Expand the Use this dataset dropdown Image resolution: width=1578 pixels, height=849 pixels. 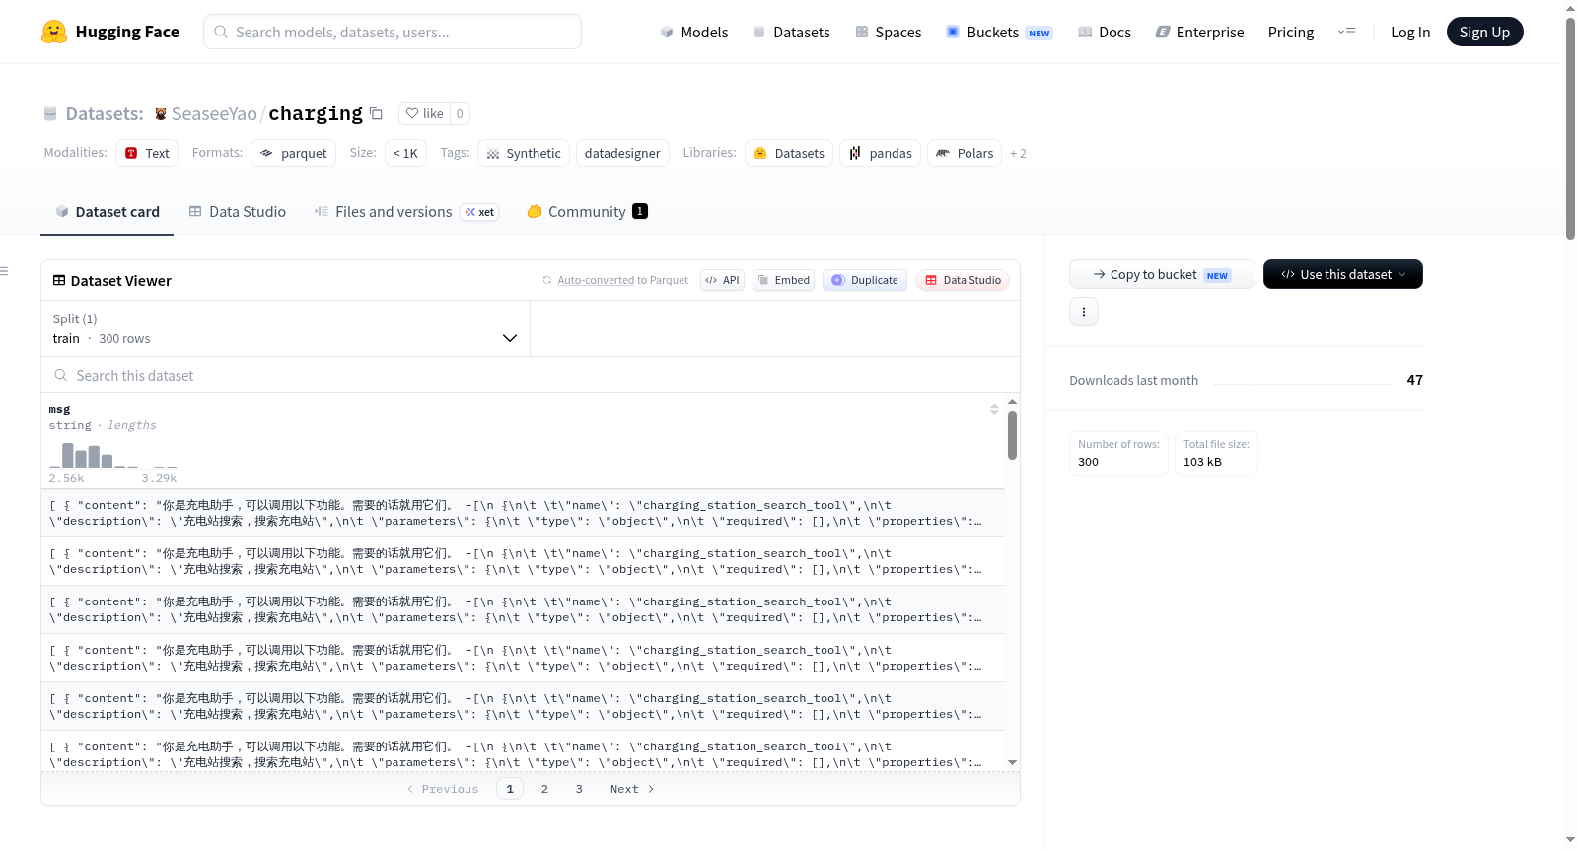tap(1342, 274)
